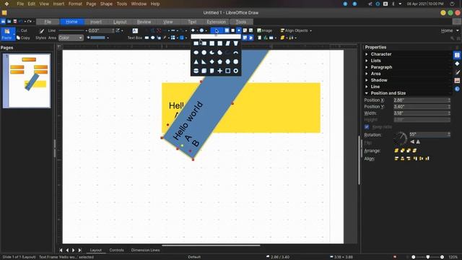462x260 pixels.
Task: Click Bring to Front arrange icon
Action: tap(396, 151)
